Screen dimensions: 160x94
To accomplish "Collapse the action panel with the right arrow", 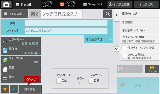I will [116, 15].
